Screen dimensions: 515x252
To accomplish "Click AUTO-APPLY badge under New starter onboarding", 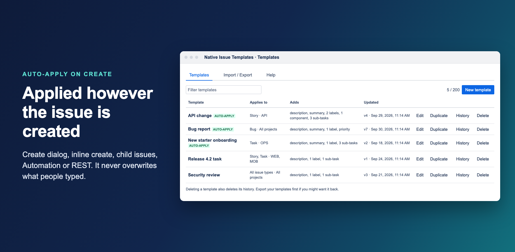I will point(199,146).
